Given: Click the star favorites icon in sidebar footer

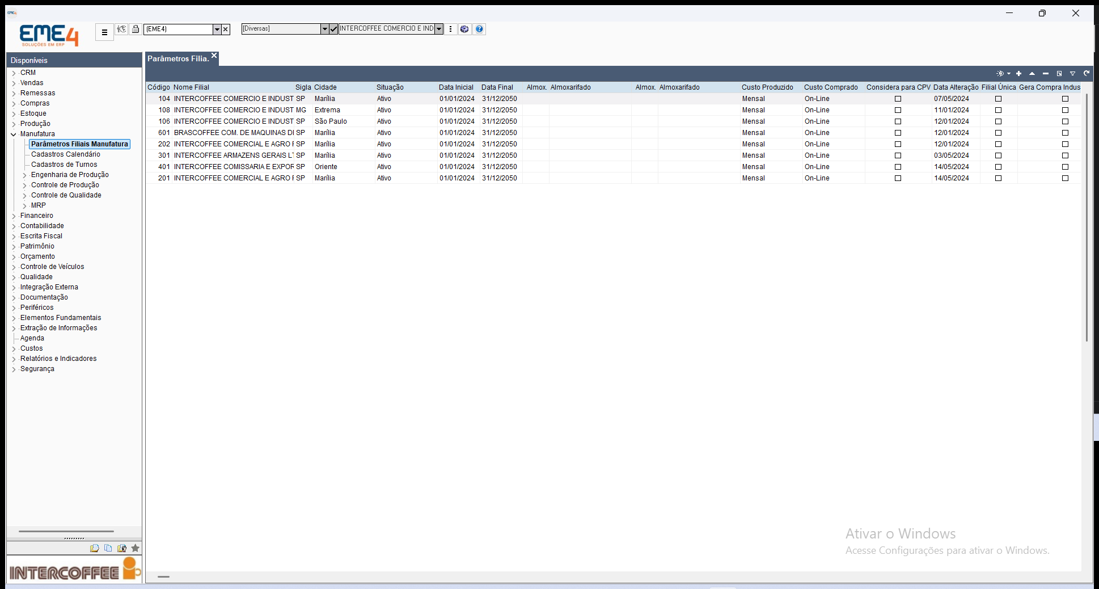Looking at the screenshot, I should [135, 548].
